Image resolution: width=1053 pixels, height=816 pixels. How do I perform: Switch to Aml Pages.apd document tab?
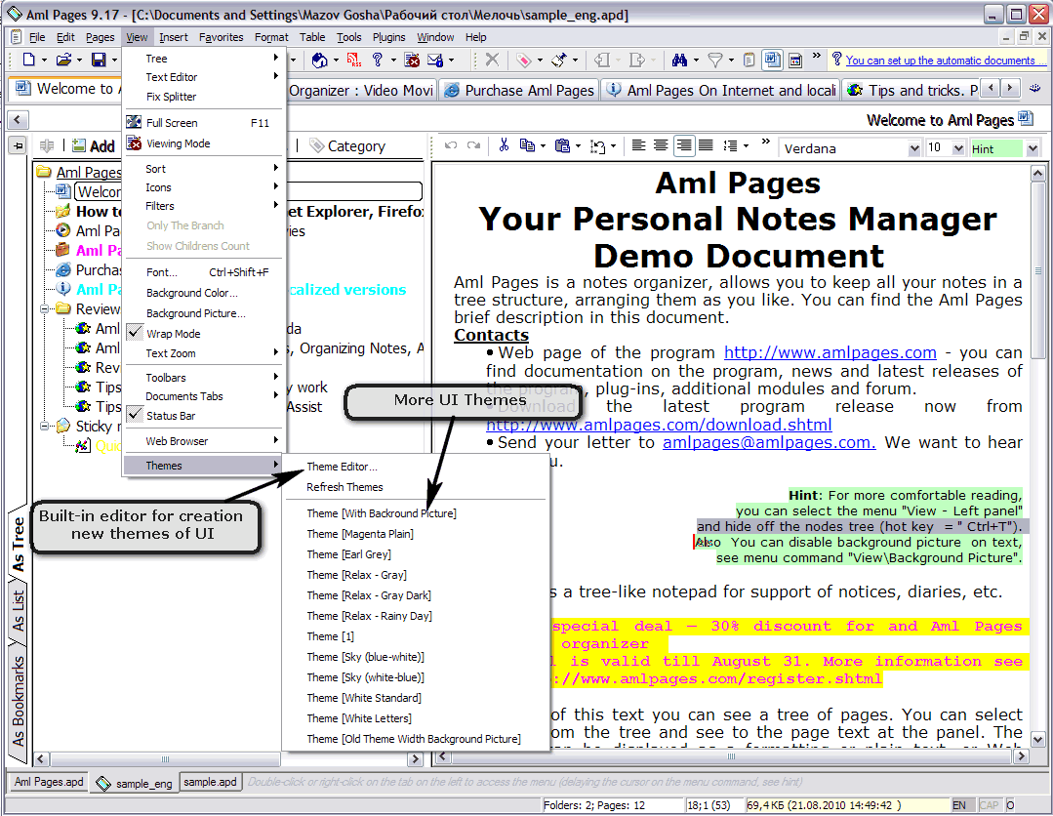click(x=49, y=782)
